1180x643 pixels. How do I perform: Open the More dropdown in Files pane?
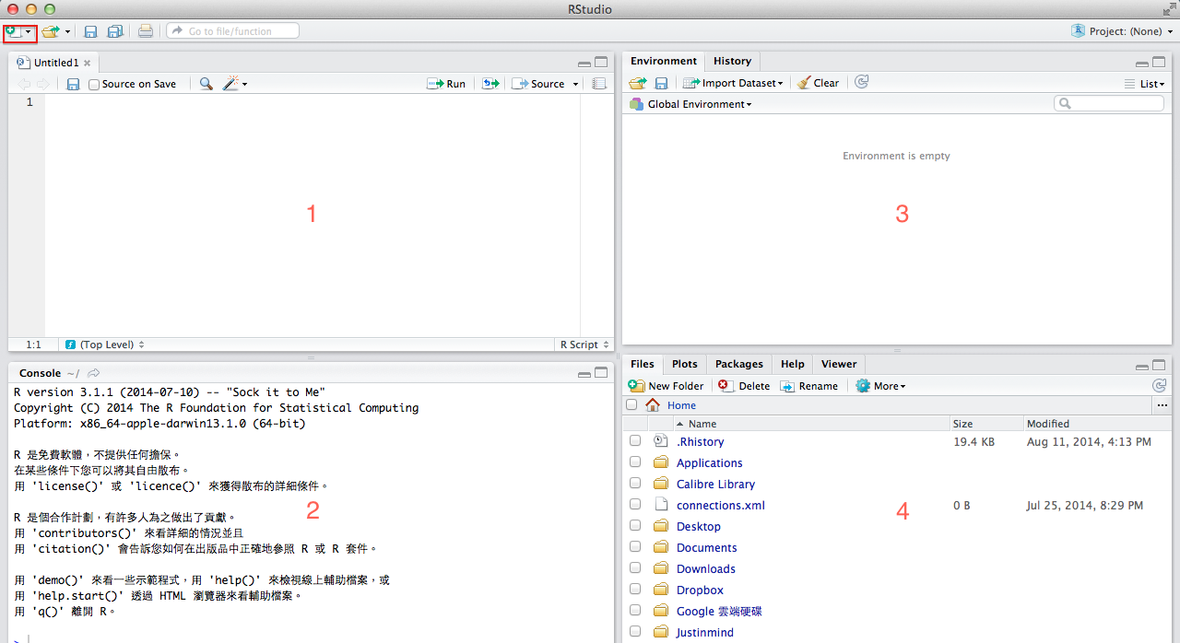[880, 386]
